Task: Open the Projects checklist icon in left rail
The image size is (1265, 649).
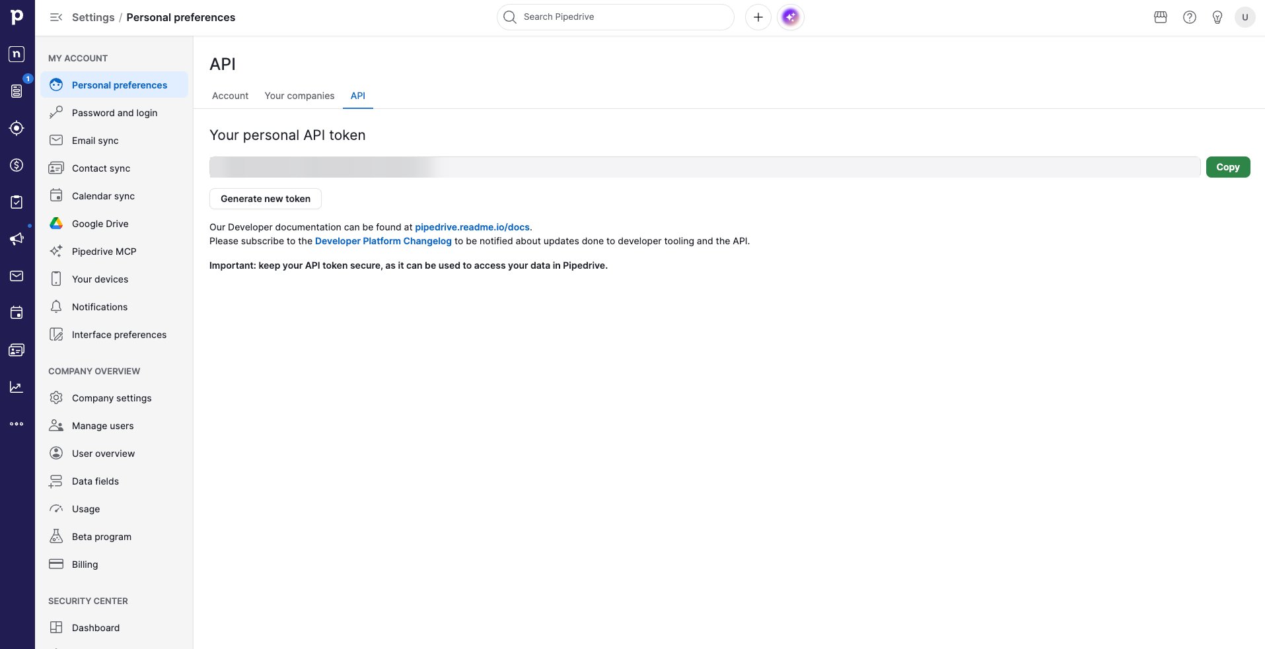Action: (x=17, y=202)
